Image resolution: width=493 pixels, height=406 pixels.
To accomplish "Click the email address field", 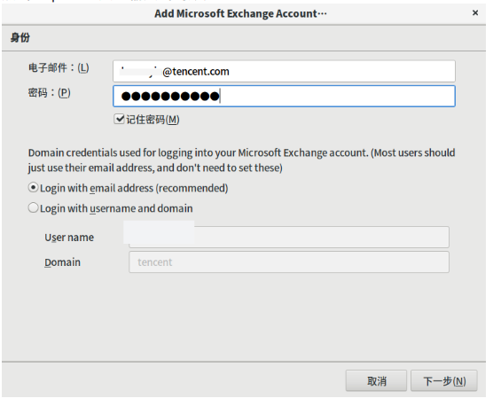I will pyautogui.click(x=284, y=71).
